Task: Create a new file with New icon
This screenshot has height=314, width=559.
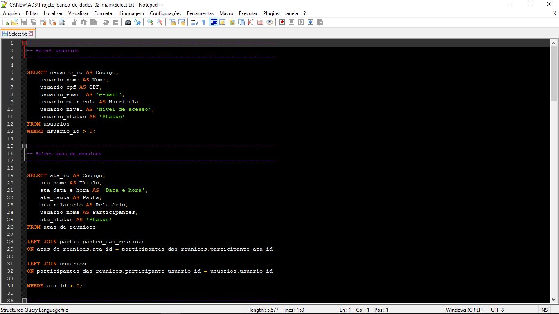Action: pos(5,22)
